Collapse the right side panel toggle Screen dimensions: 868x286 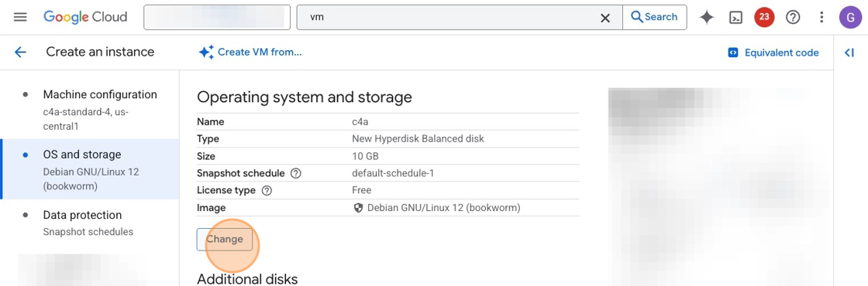coord(849,53)
